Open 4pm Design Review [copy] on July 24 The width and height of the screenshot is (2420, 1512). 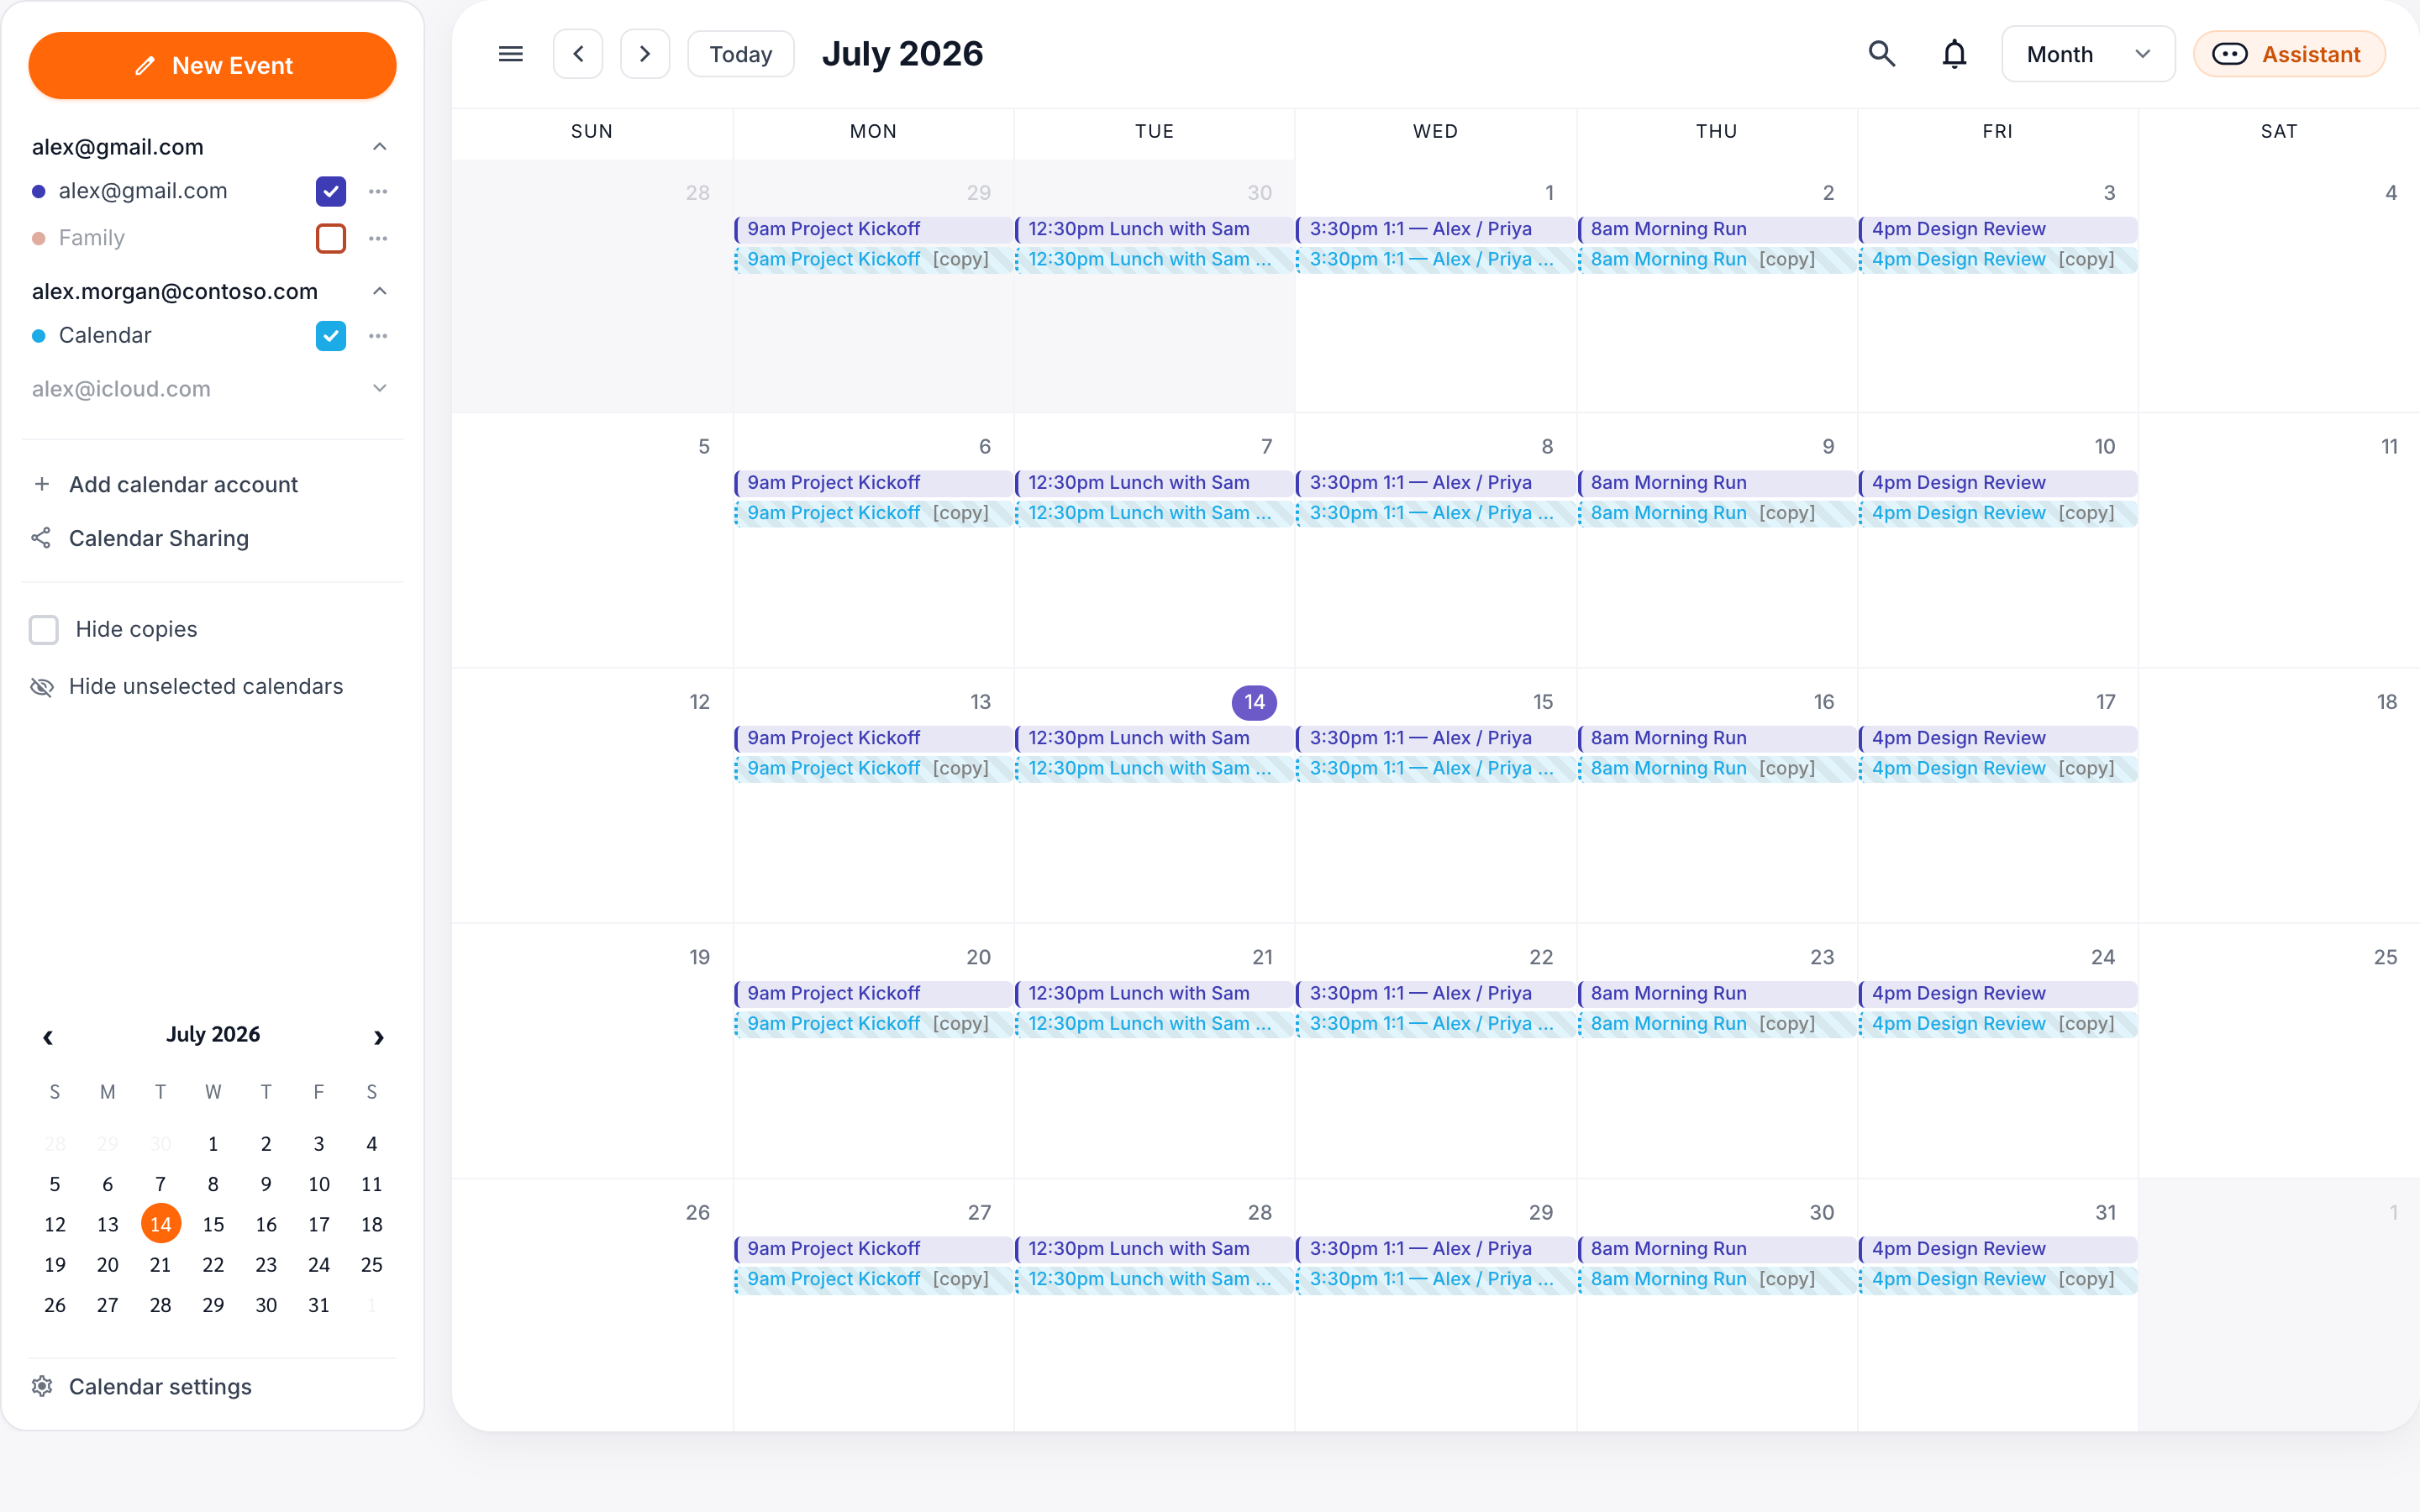pos(1997,1024)
